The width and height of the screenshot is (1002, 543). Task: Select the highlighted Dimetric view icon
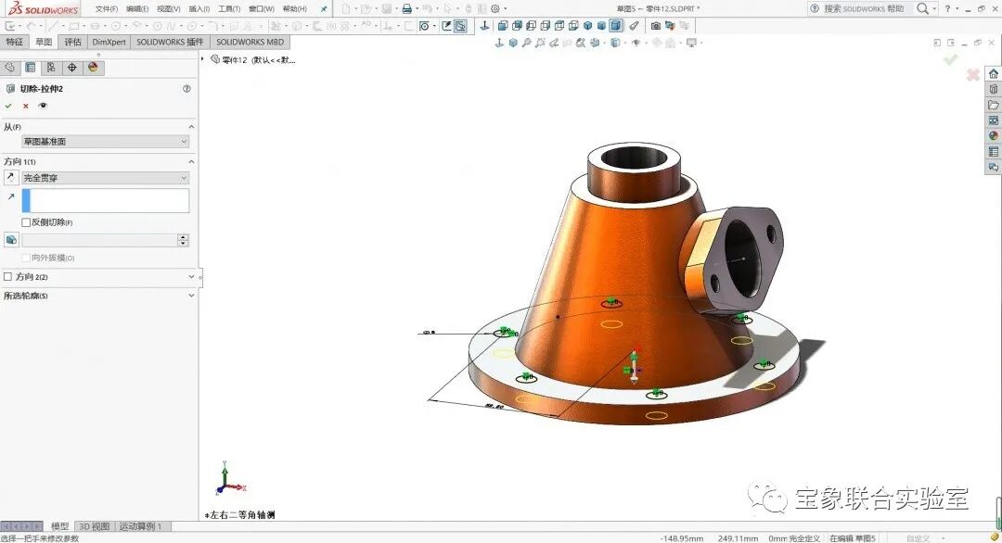(x=615, y=26)
